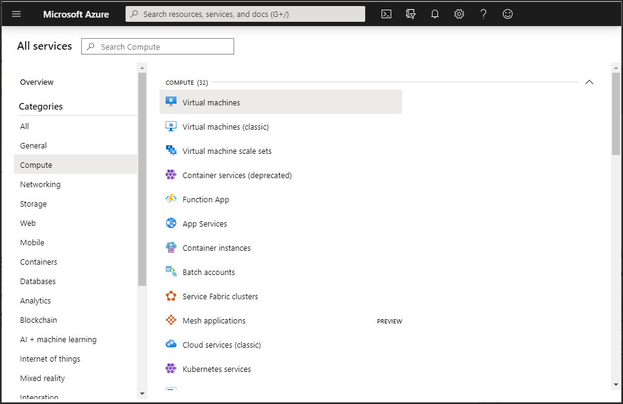Open the Help question mark menu
Screen dimensions: 623x404
[483, 15]
